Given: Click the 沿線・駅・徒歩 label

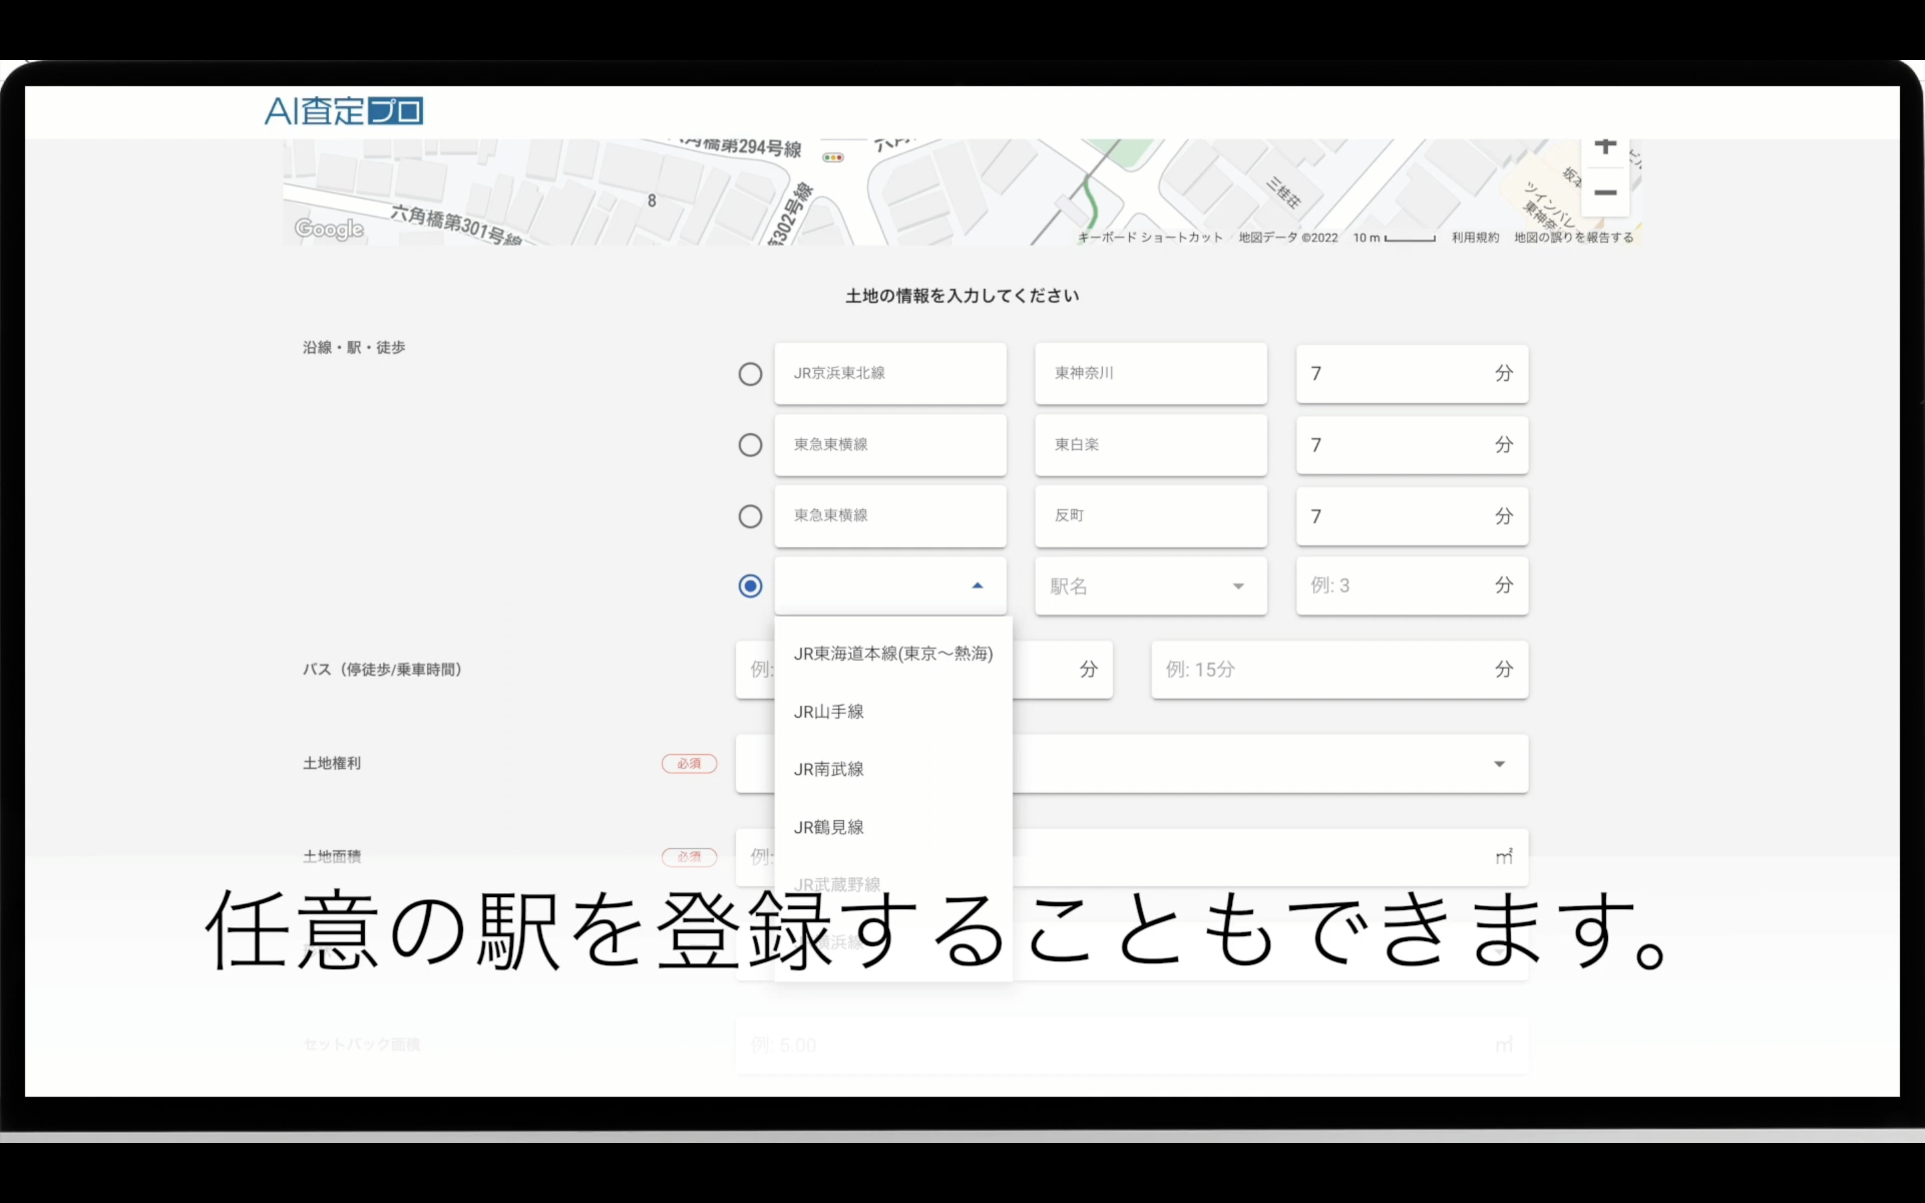Looking at the screenshot, I should 354,347.
